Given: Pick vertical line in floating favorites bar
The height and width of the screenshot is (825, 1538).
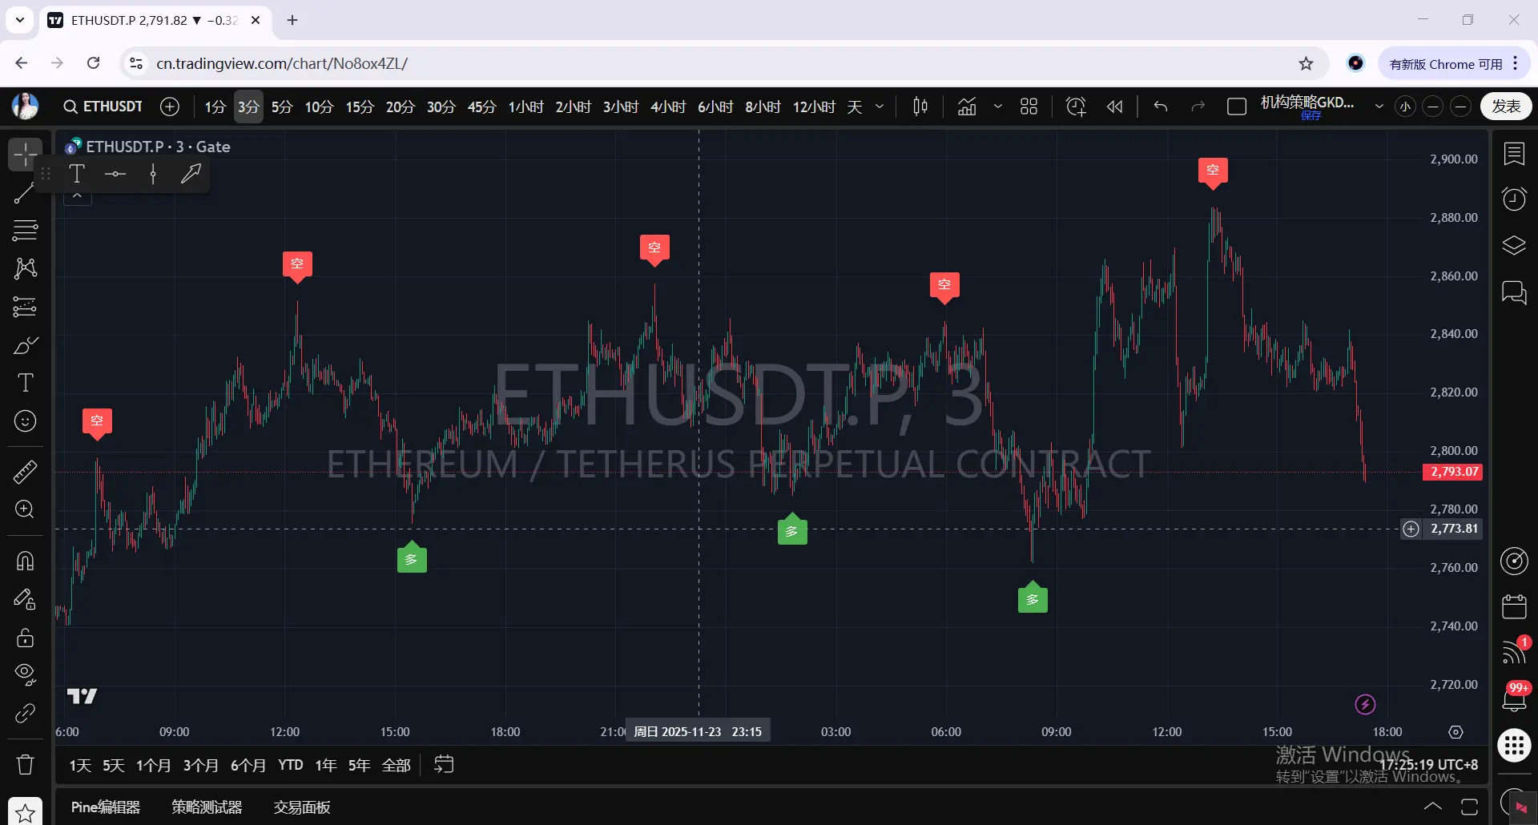Looking at the screenshot, I should tap(153, 174).
